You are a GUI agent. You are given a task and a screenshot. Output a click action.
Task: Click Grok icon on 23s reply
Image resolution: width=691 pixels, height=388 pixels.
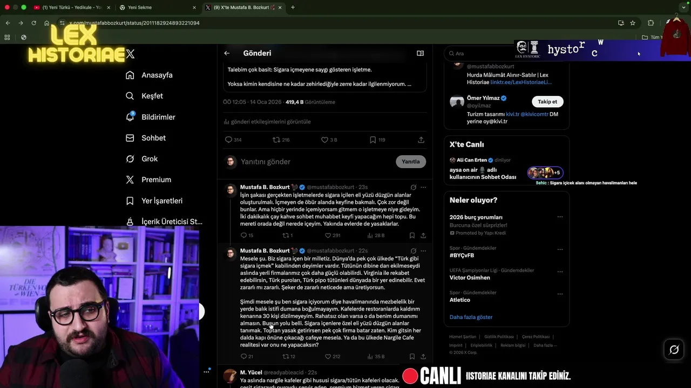[x=414, y=188]
